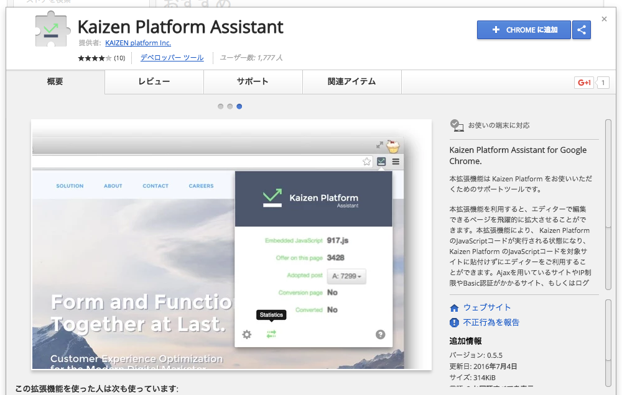The image size is (622, 395).
Task: Click the ユーザー数: 1,777 人 text
Action: point(251,58)
